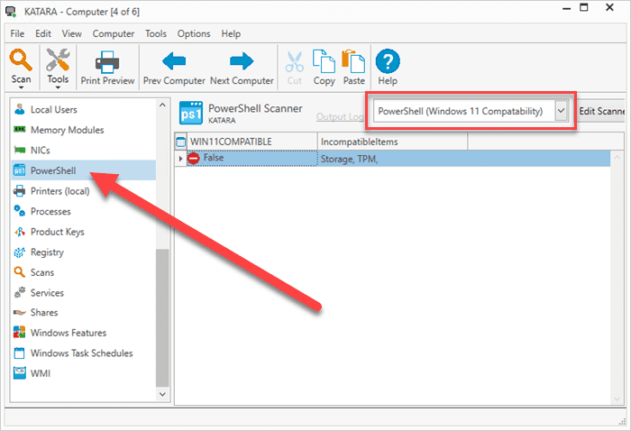Go to Prev Computer arrow
The height and width of the screenshot is (431, 631).
[174, 61]
